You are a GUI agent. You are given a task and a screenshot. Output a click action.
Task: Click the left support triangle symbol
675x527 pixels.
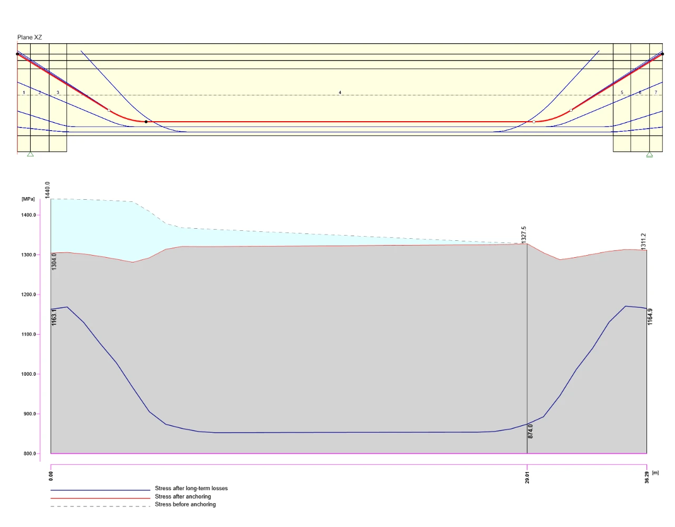pyautogui.click(x=31, y=154)
